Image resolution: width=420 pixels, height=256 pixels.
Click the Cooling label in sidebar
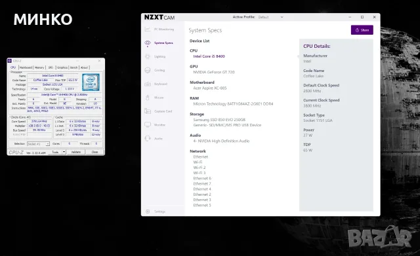pyautogui.click(x=159, y=70)
